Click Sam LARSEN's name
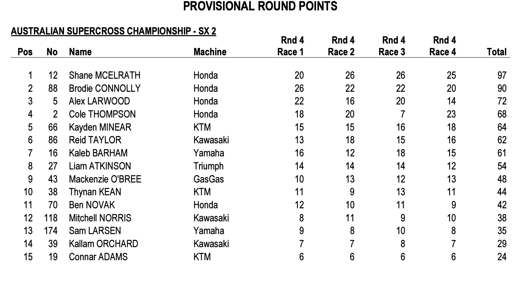Viewport: 515px width, 286px height. (x=95, y=231)
